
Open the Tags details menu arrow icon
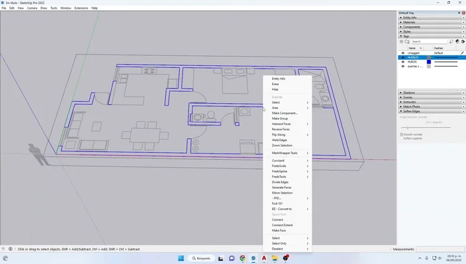(463, 42)
